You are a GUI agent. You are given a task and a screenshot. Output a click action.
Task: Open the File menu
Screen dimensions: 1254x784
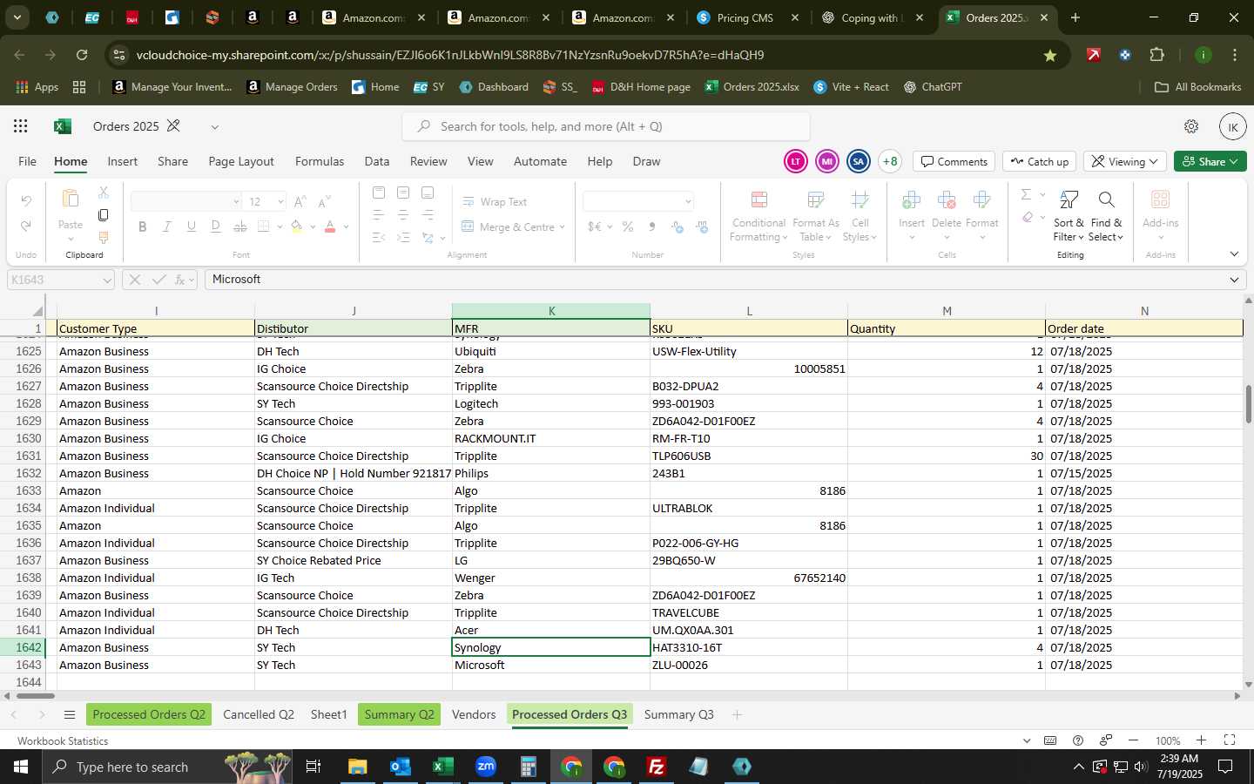[x=28, y=161]
